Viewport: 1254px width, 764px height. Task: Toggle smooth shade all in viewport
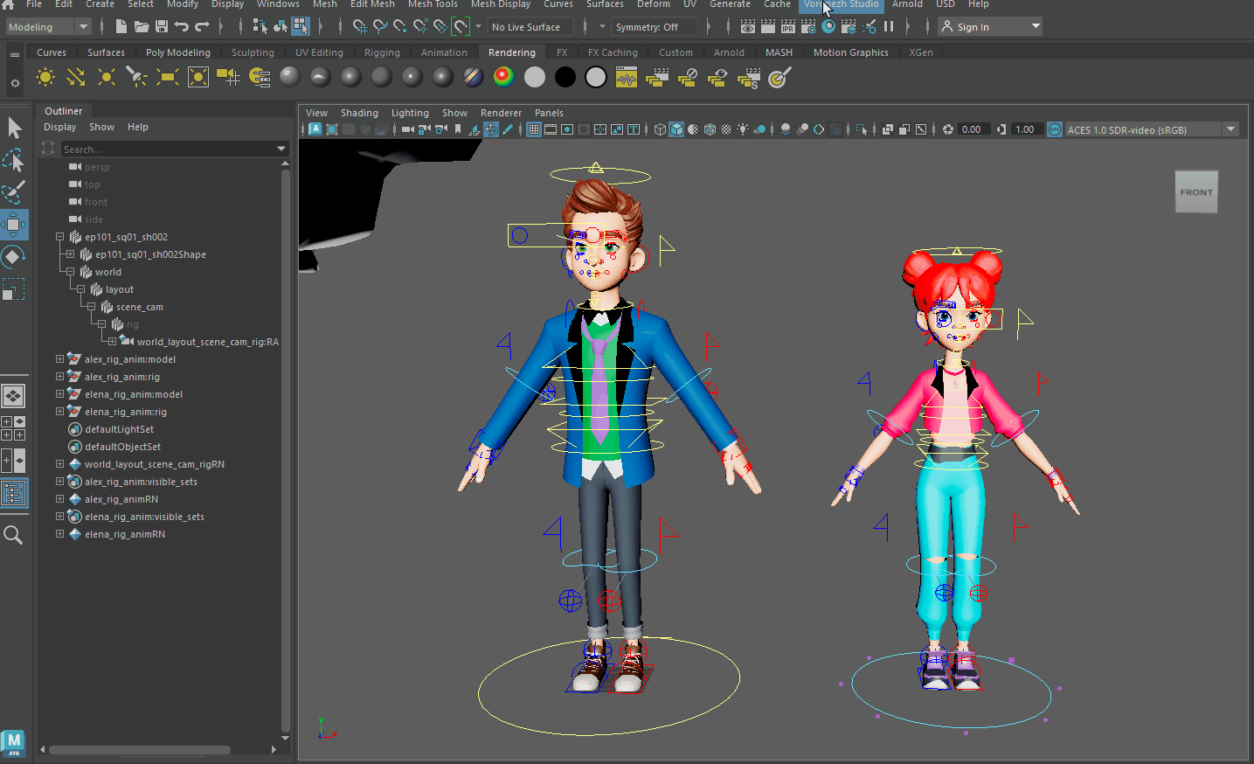point(676,129)
